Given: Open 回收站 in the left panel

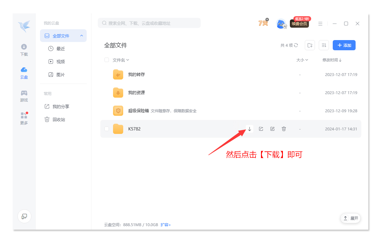Looking at the screenshot, I should point(59,120).
